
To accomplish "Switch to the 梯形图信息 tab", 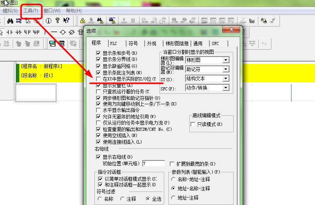I will coord(177,43).
